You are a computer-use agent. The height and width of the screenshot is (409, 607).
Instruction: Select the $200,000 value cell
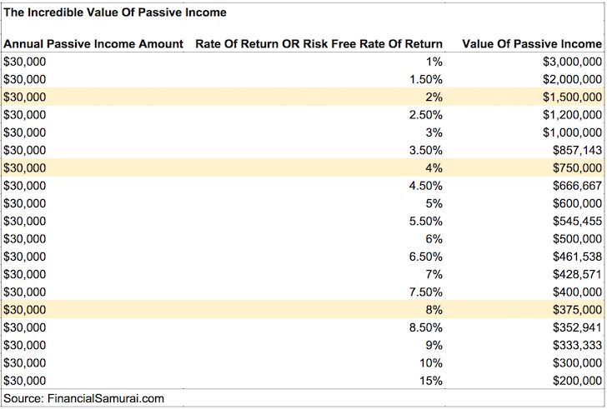click(577, 380)
